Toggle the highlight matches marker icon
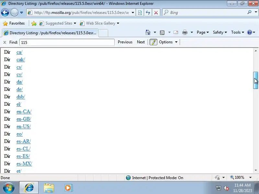Screen dimensions: 259x194 (x=153, y=42)
